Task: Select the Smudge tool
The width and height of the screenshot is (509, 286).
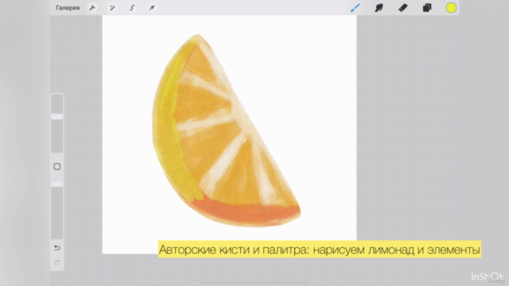Action: [379, 8]
